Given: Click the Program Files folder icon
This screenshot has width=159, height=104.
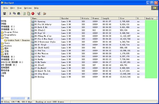Looking at the screenshot, I should click(2, 32).
